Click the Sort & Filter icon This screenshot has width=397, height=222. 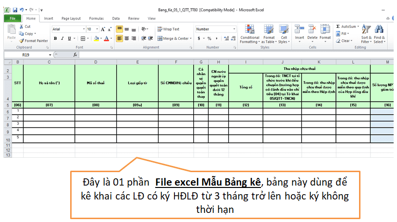click(366, 34)
